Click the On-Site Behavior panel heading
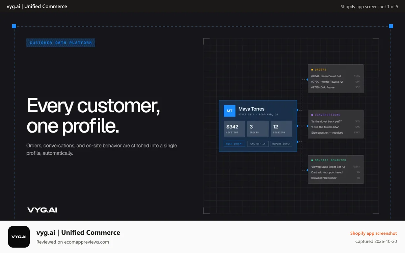The image size is (405, 253). [x=330, y=160]
